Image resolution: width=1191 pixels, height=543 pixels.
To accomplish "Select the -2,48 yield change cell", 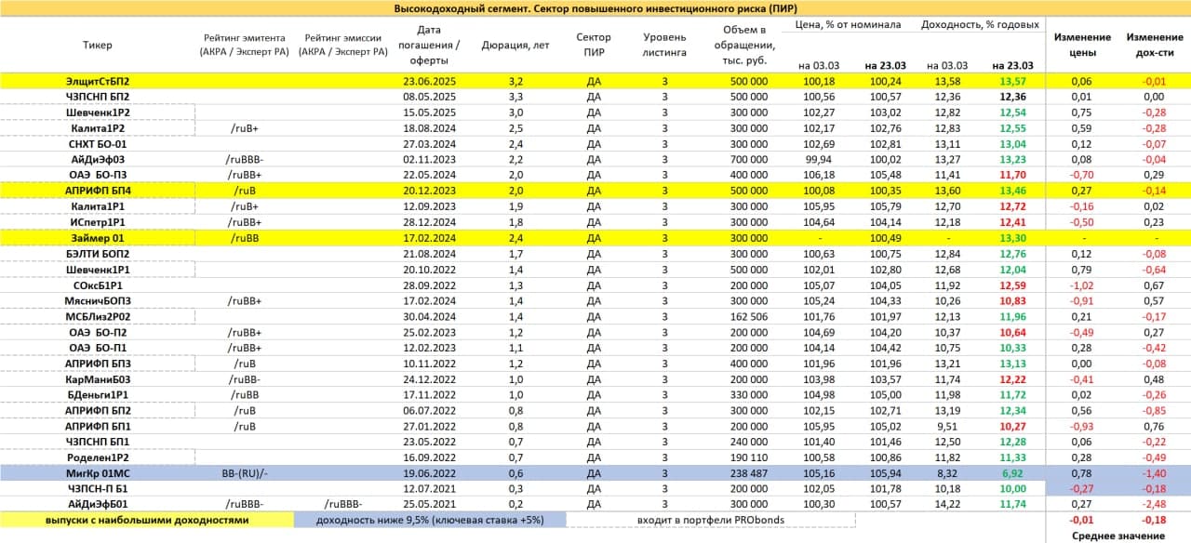I will pyautogui.click(x=1154, y=505).
